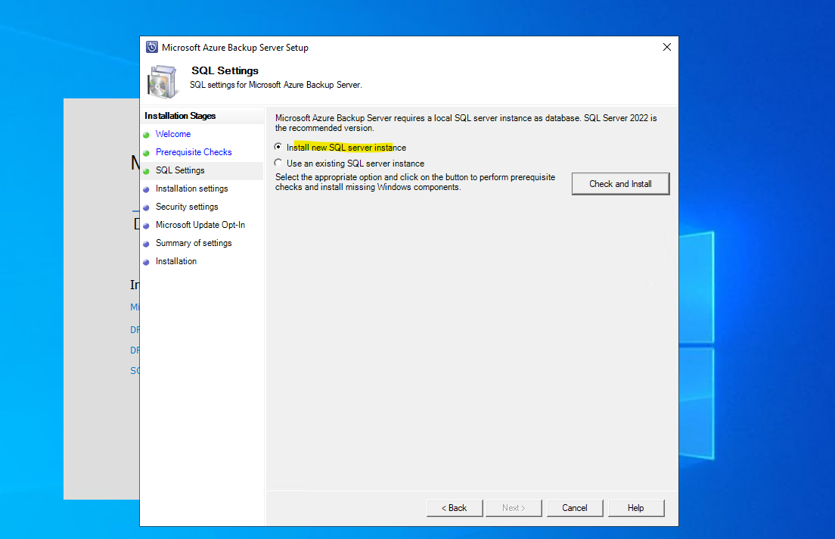Select SQL Settings in Installation Stages
The height and width of the screenshot is (539, 835).
tap(180, 170)
